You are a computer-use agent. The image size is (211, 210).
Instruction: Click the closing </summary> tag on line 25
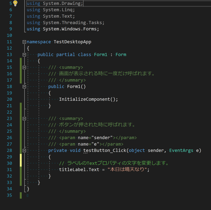[x=72, y=131]
